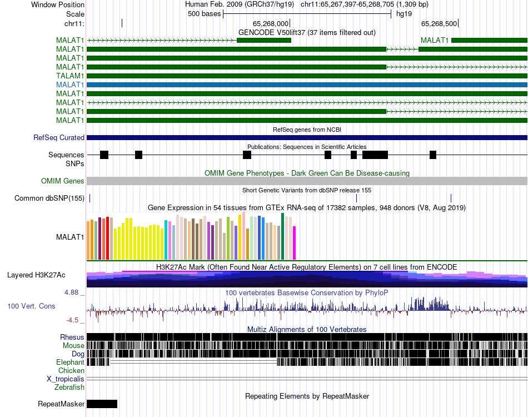Image resolution: width=528 pixels, height=417 pixels.
Task: Open the Basewise Conservation by PhyloP title
Action: click(306, 292)
